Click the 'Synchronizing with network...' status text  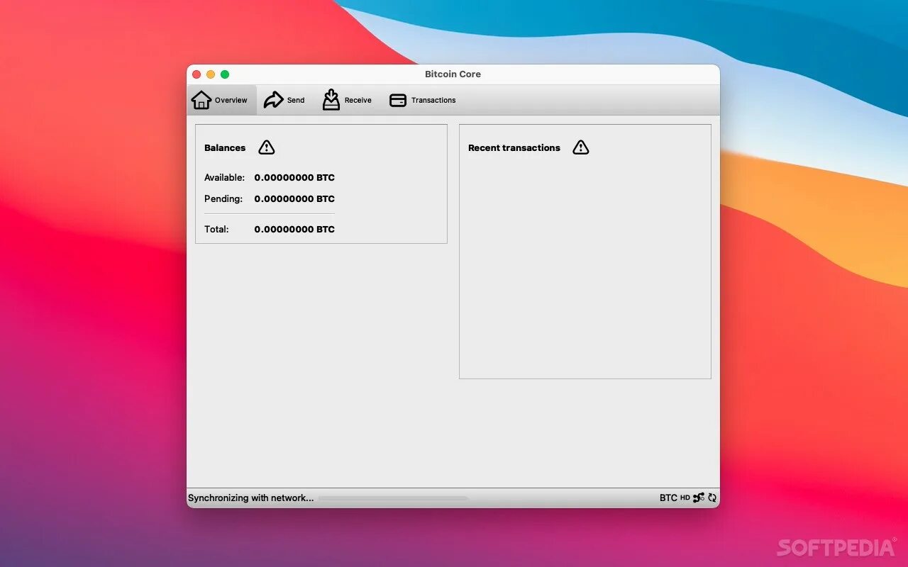pyautogui.click(x=250, y=498)
